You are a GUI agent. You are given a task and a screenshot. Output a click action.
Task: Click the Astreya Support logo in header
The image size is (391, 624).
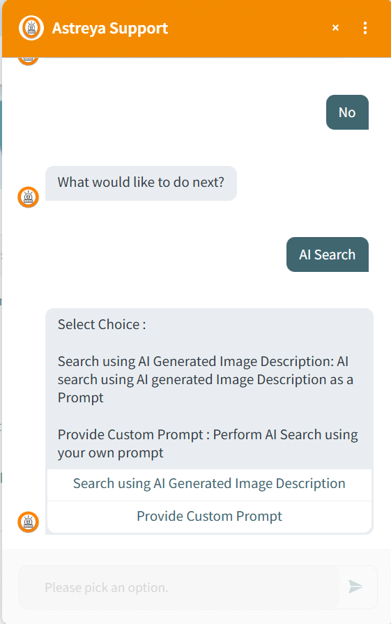click(31, 28)
